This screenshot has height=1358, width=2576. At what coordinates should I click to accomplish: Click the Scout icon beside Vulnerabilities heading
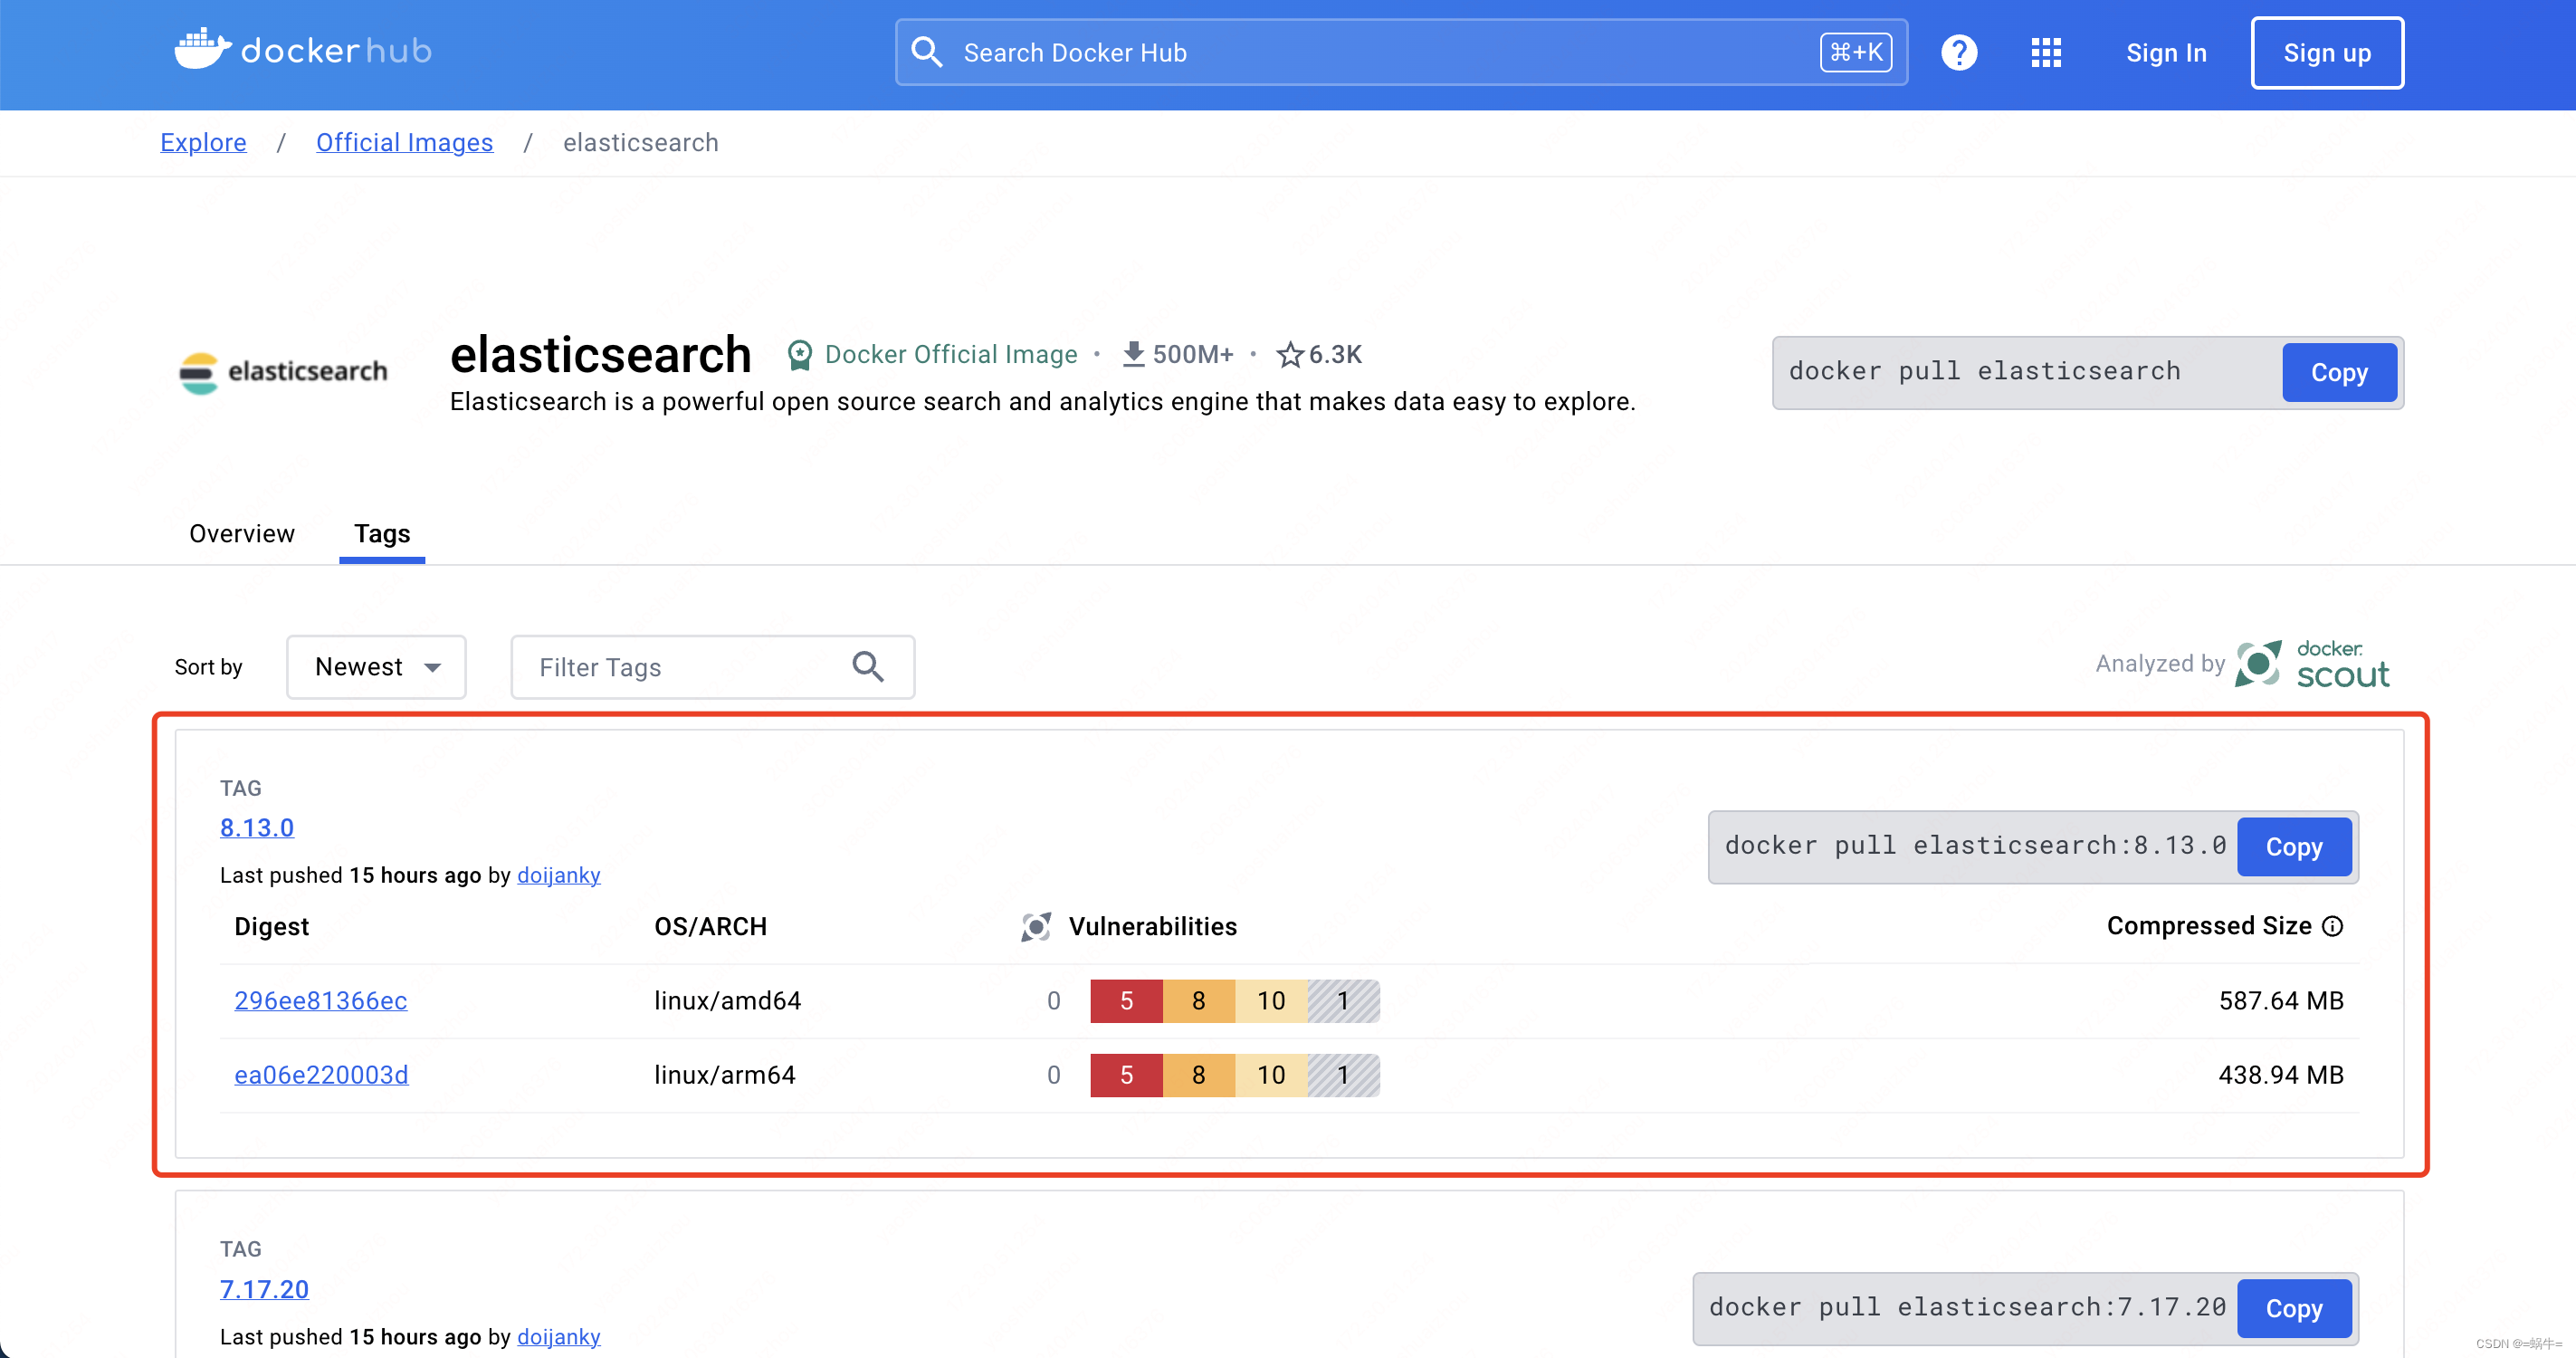[x=1036, y=927]
